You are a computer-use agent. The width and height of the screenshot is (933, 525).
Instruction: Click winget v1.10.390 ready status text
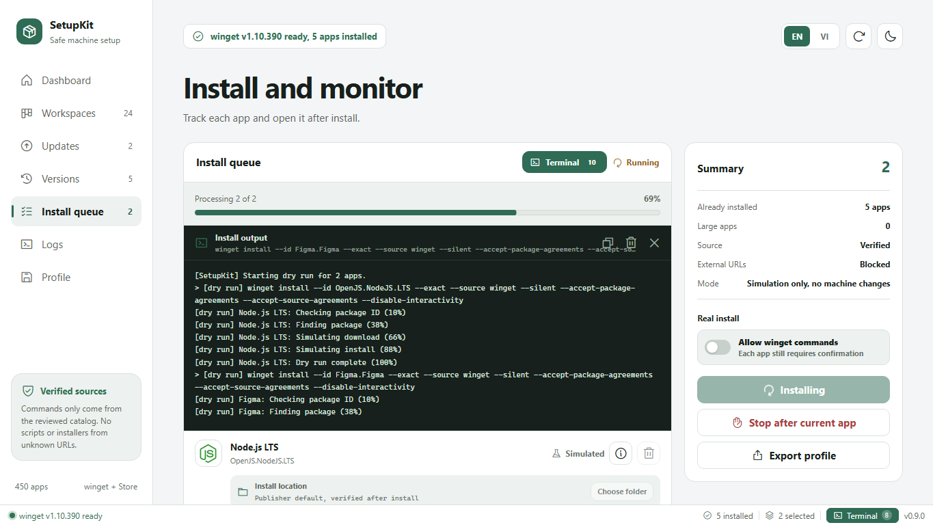coord(61,516)
